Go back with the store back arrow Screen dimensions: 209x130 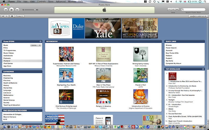tap(3, 16)
